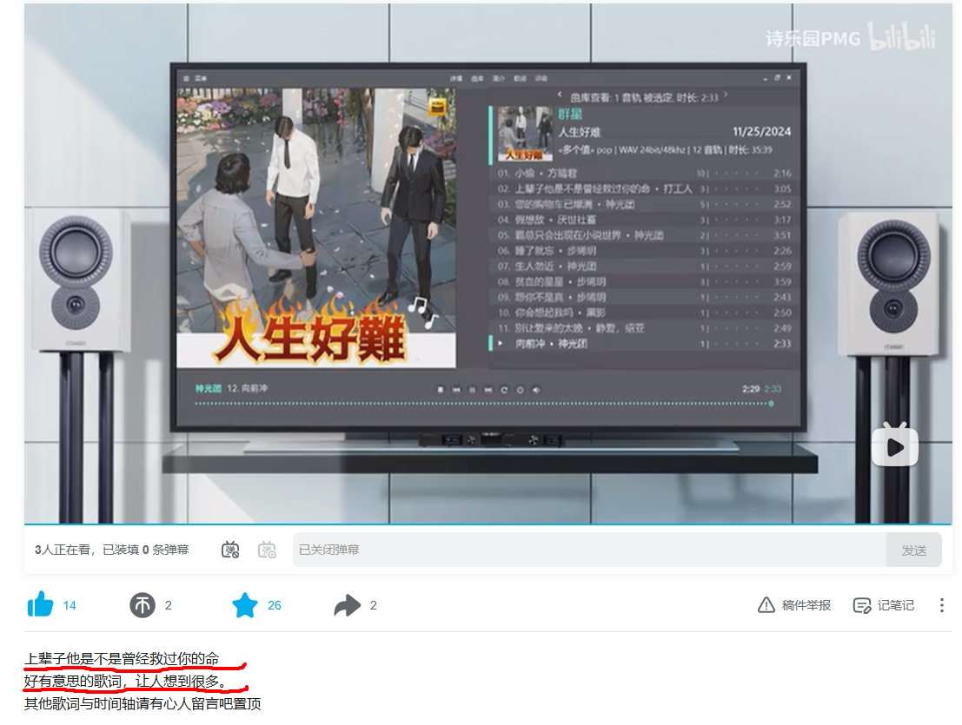Click the 11/25/2024 date in album header
962x725 pixels.
[x=762, y=132]
